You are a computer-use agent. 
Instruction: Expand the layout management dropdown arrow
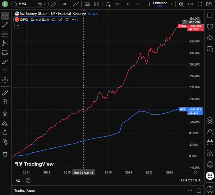tap(172, 4)
